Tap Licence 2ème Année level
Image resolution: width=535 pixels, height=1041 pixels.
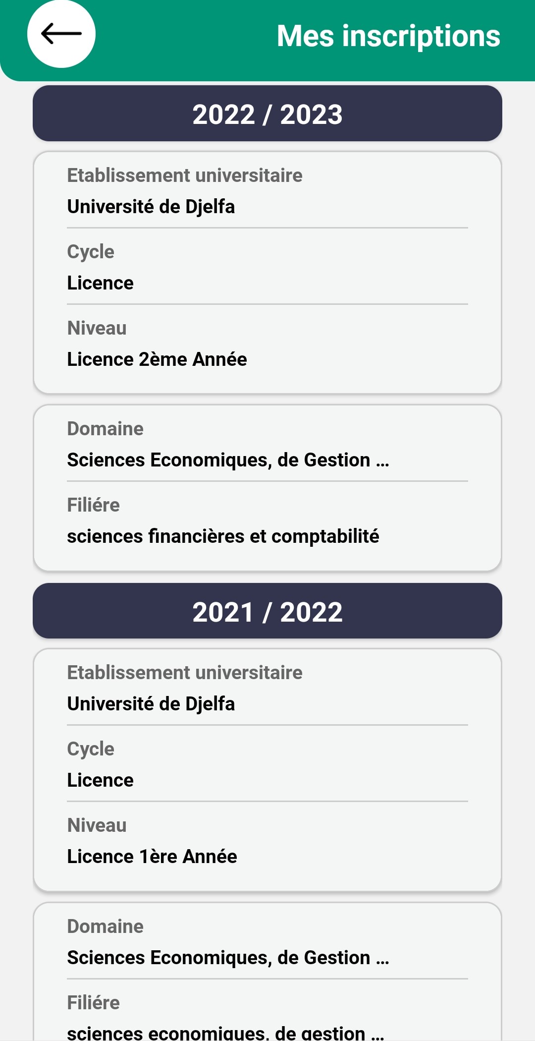157,359
